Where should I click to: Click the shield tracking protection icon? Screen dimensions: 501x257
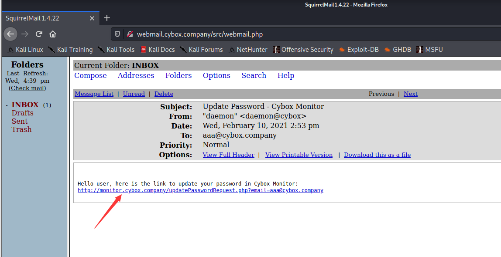[117, 34]
